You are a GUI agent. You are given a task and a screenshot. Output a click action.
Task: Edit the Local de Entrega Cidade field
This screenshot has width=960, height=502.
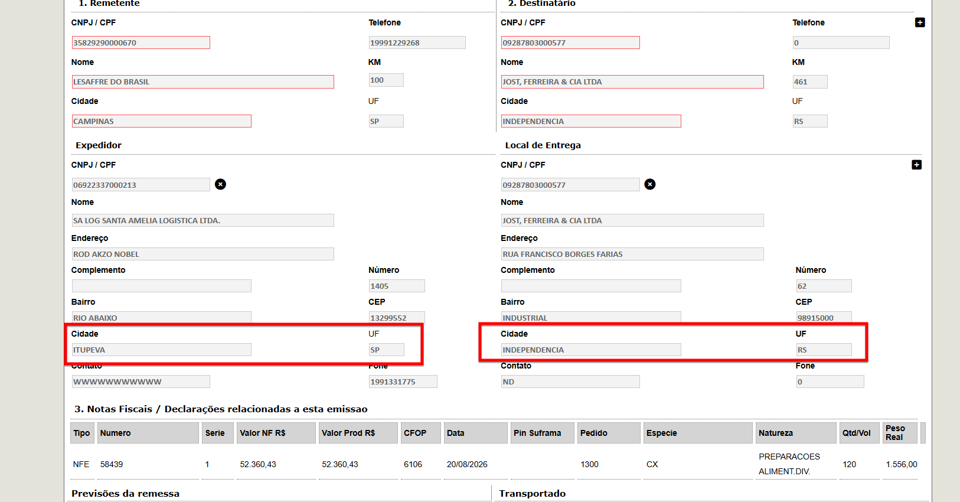click(591, 350)
